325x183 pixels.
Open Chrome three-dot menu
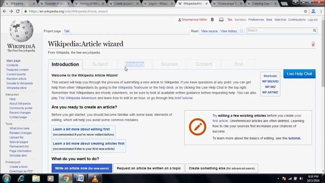click(321, 11)
